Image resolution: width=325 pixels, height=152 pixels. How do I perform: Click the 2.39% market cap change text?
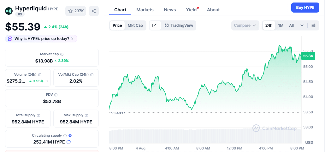[63, 61]
